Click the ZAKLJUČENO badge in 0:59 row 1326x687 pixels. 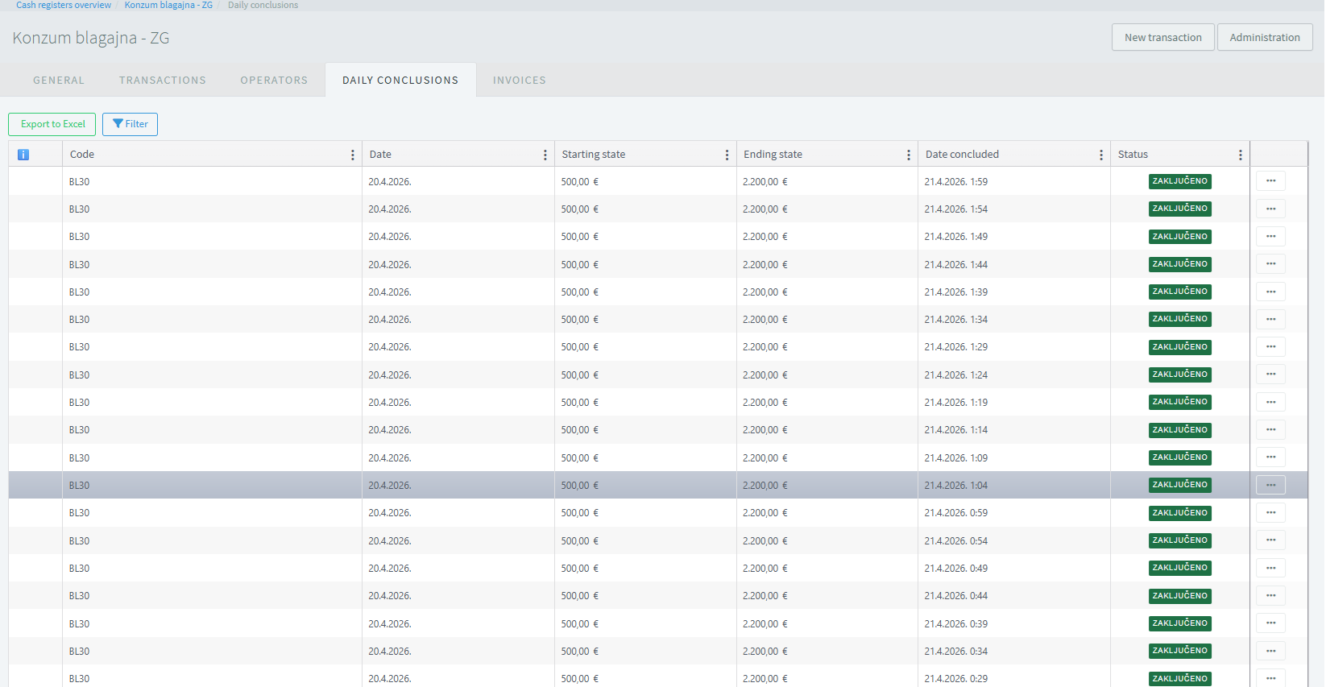point(1179,513)
